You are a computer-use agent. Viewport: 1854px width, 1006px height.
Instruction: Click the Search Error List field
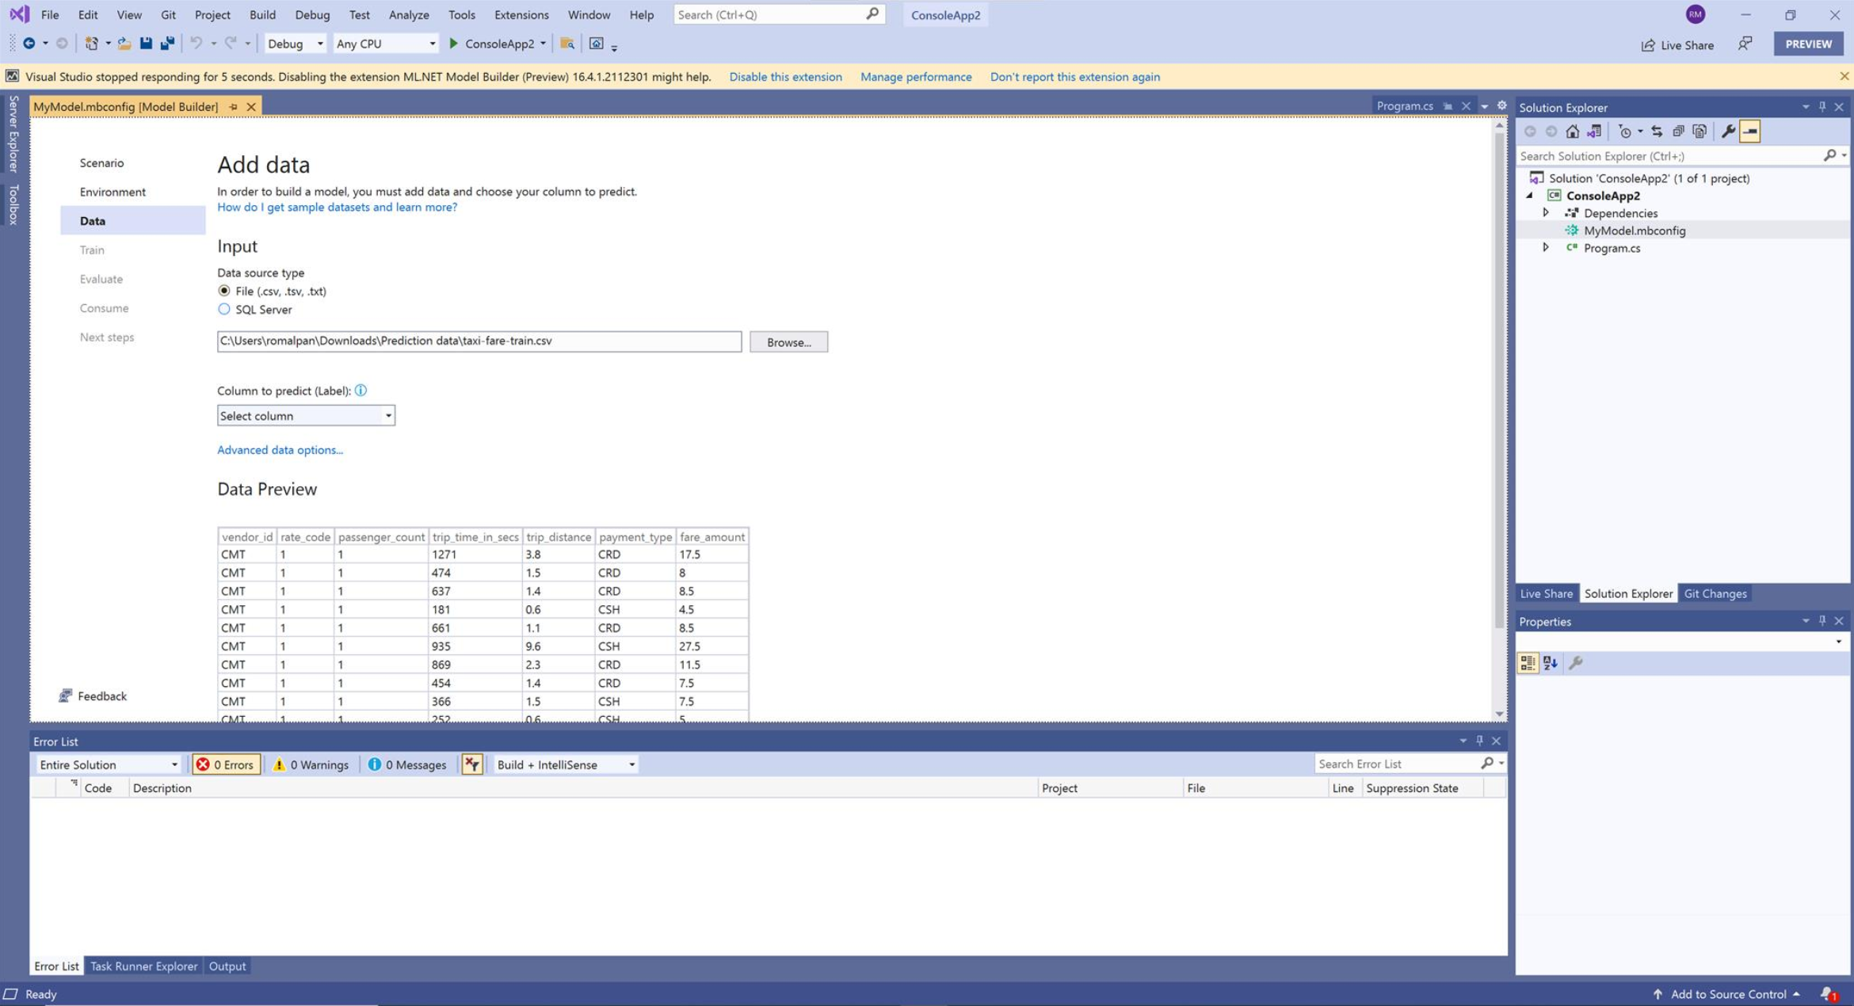(x=1402, y=763)
